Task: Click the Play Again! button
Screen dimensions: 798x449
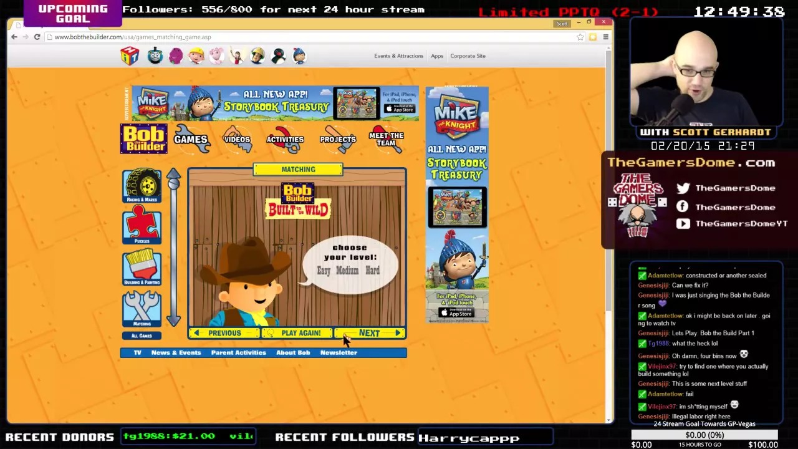Action: point(297,333)
